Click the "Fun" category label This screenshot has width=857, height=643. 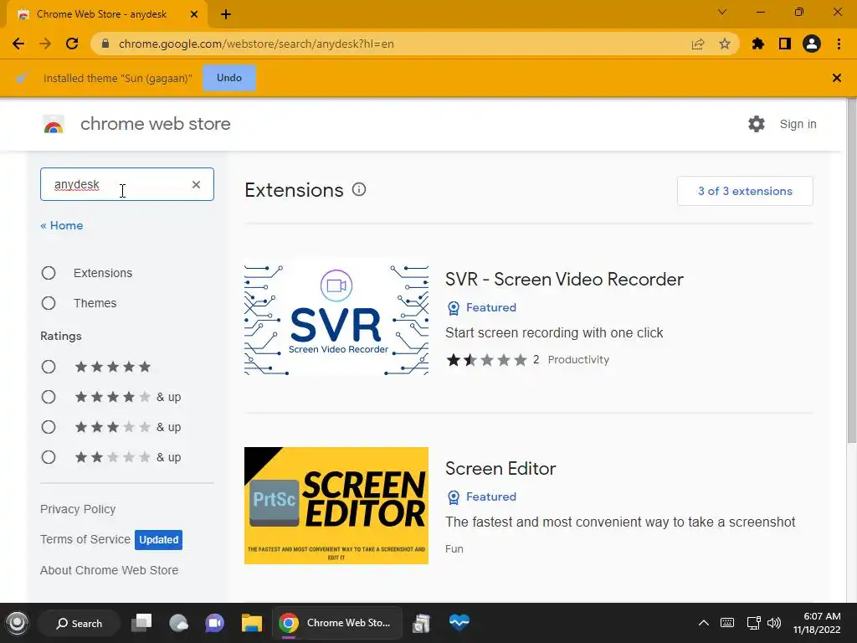[x=454, y=549]
